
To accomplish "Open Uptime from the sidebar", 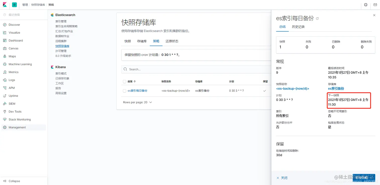I will (x=13, y=96).
